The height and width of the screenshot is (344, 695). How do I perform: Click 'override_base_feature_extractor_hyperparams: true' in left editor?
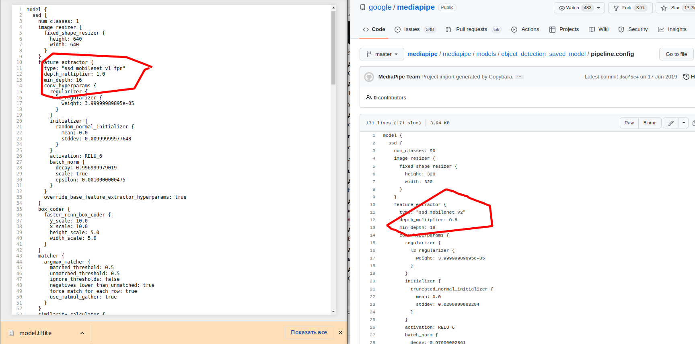click(115, 197)
